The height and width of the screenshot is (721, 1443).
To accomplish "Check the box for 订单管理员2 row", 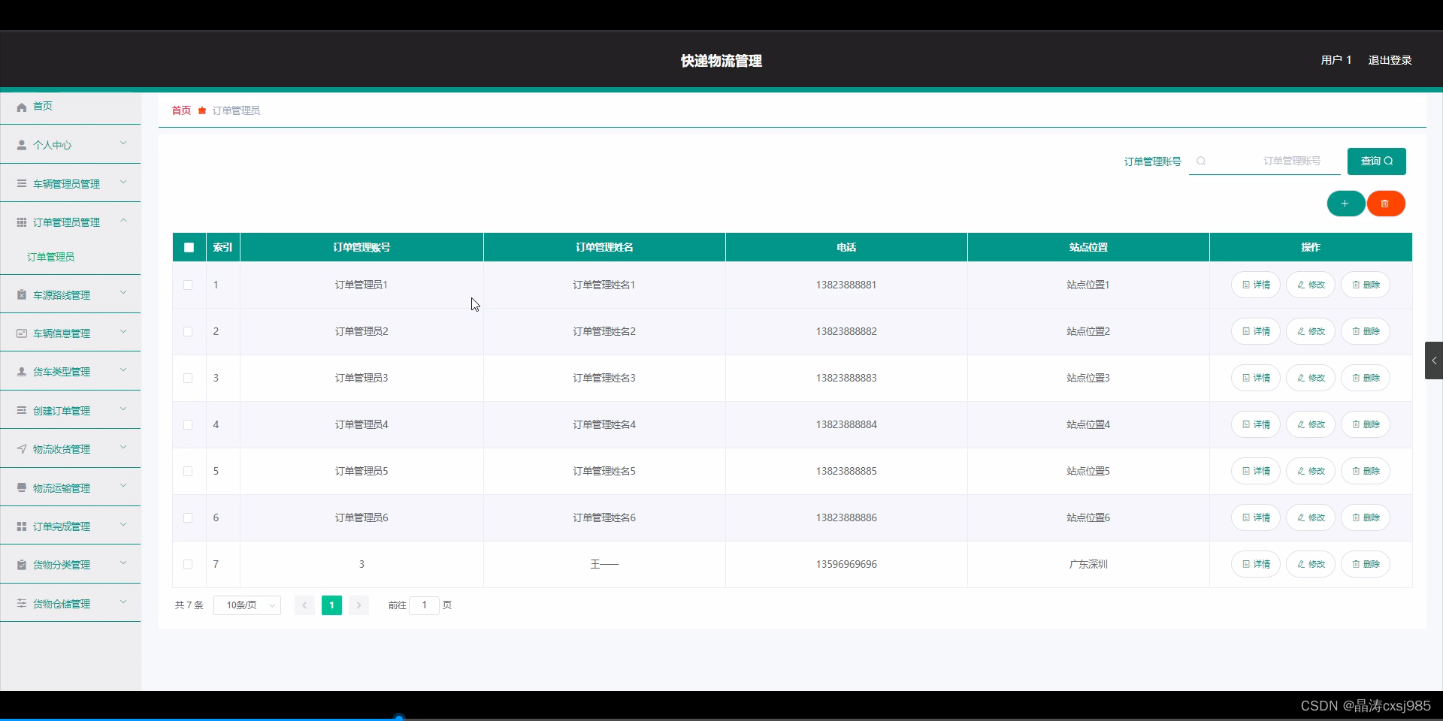I will (188, 331).
